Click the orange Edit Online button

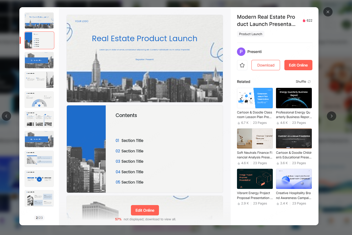click(298, 65)
